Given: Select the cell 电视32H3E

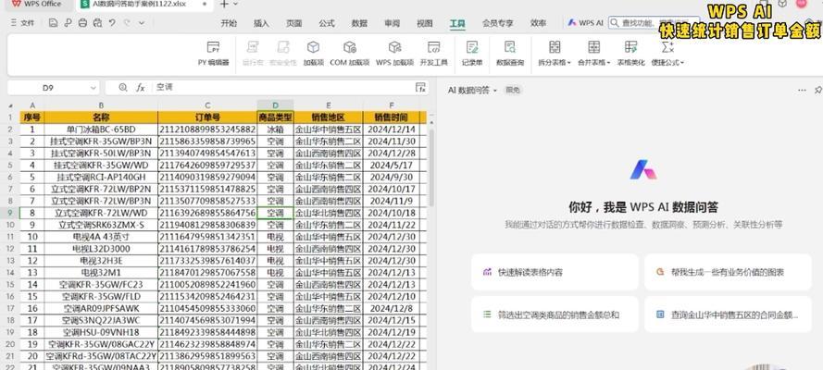Looking at the screenshot, I should (101, 261).
